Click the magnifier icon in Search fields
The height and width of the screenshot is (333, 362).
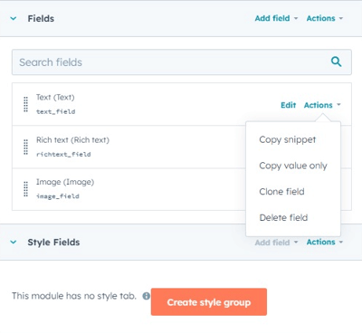336,62
